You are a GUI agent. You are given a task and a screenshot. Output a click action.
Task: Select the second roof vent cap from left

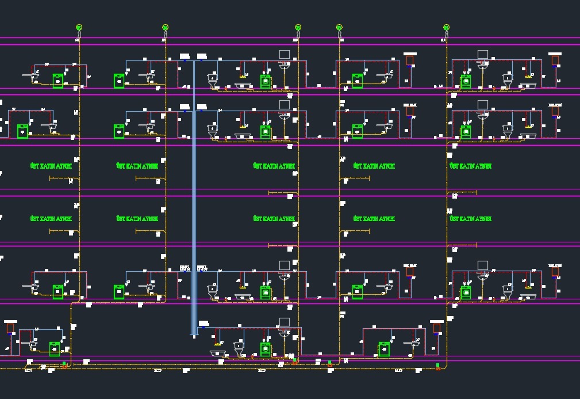point(165,27)
